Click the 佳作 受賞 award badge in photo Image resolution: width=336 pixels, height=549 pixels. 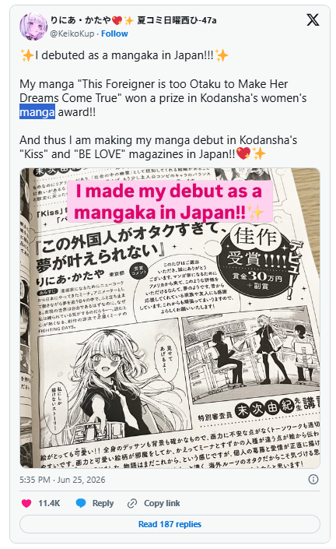point(257,259)
